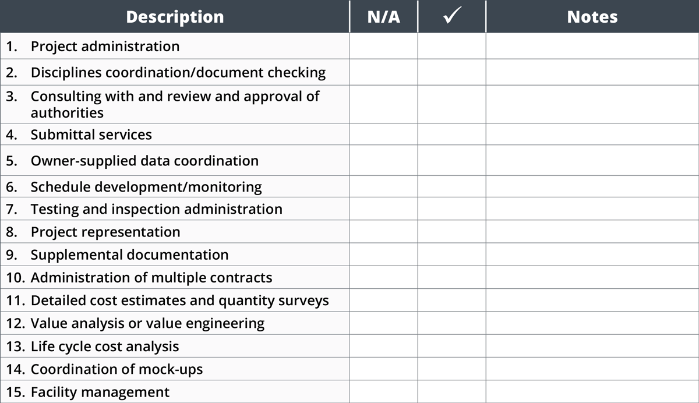The height and width of the screenshot is (403, 699).
Task: Click the Notes column header
Action: [x=592, y=16]
